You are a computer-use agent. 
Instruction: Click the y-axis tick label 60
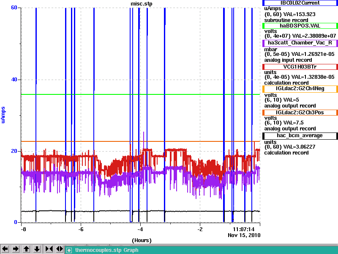click(x=14, y=8)
